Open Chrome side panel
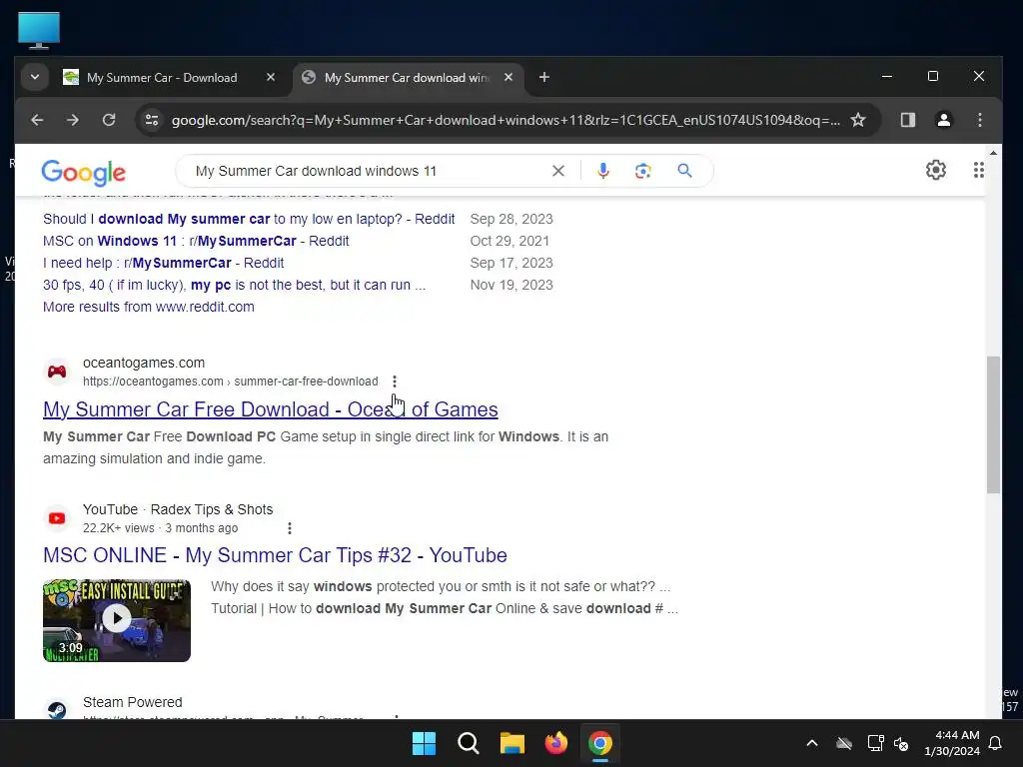1023x767 pixels. click(x=907, y=120)
